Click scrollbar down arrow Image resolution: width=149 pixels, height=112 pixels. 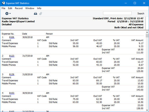147,110
